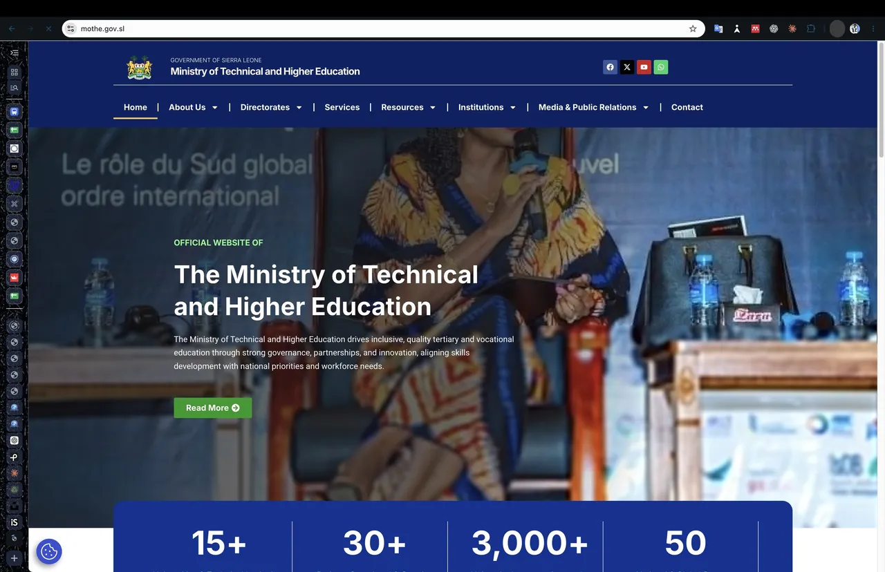Image resolution: width=885 pixels, height=572 pixels.
Task: Expand Media & Public Relations dropdown arrow
Action: click(646, 108)
